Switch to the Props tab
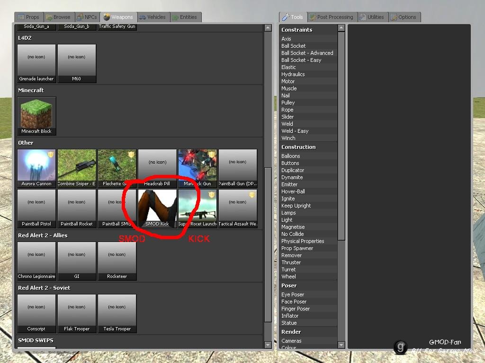Image resolution: width=485 pixels, height=363 pixels. 28,17
